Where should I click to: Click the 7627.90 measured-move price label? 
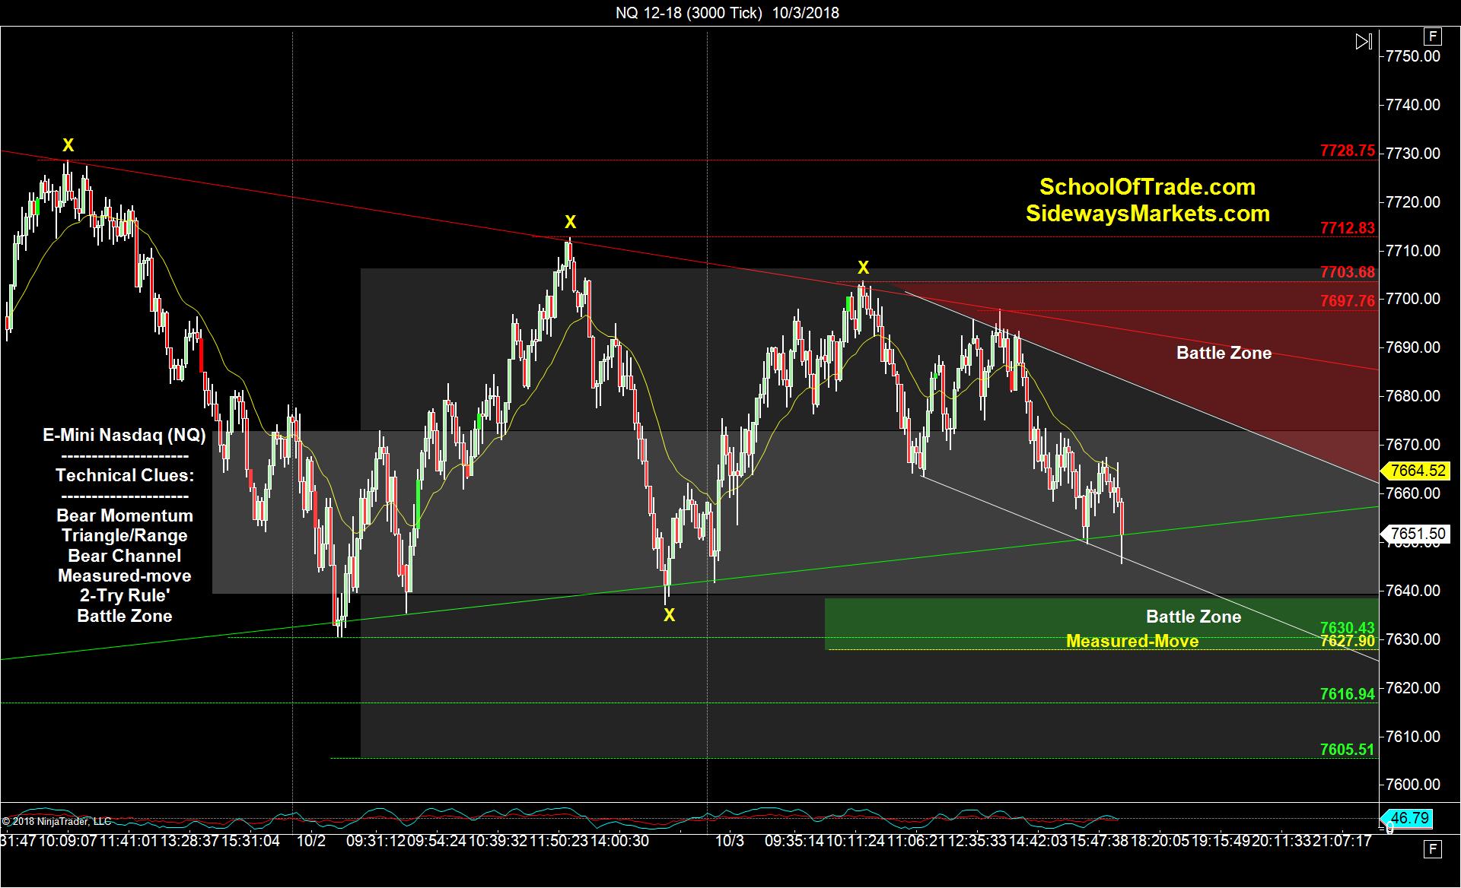click(1348, 641)
